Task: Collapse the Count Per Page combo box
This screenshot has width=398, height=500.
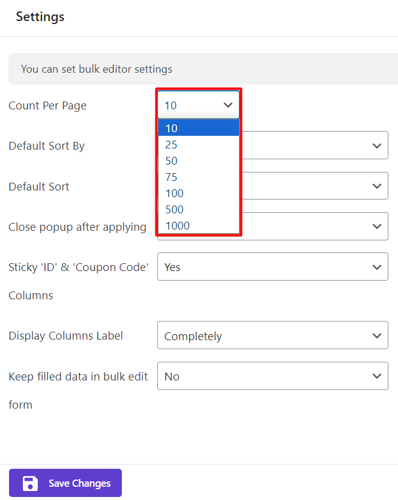Action: tap(198, 105)
